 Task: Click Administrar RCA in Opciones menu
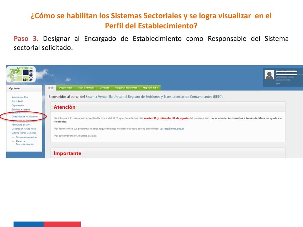(x=20, y=97)
